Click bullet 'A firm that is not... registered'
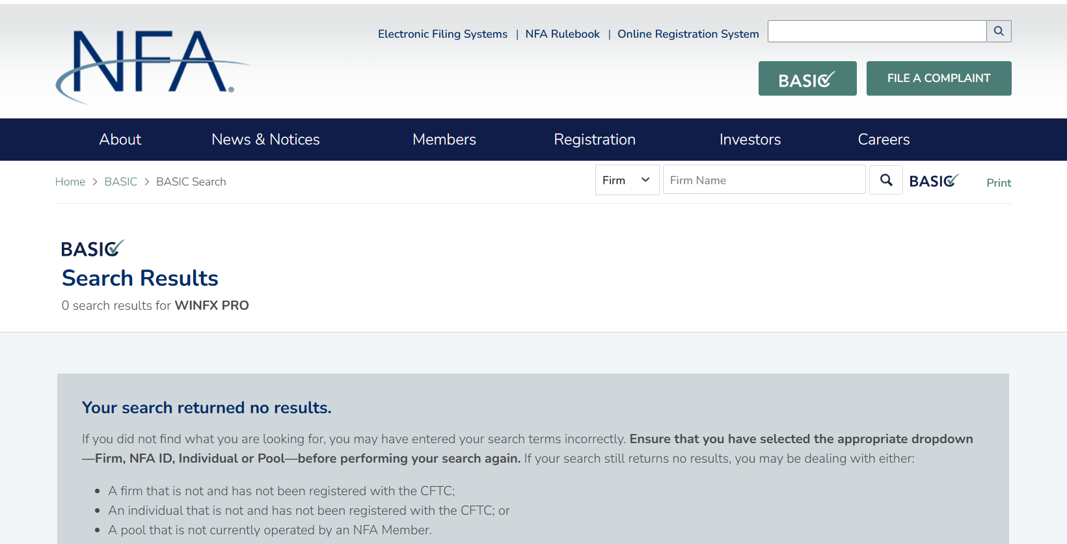Viewport: 1067px width, 544px height. click(281, 491)
